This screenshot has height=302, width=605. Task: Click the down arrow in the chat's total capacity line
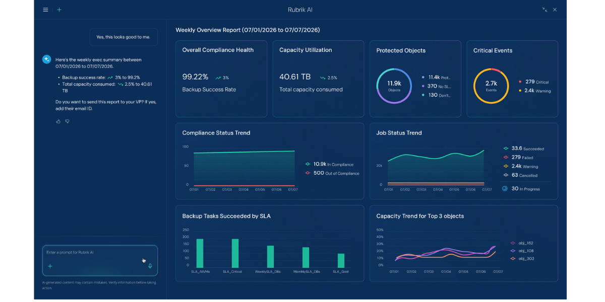120,84
